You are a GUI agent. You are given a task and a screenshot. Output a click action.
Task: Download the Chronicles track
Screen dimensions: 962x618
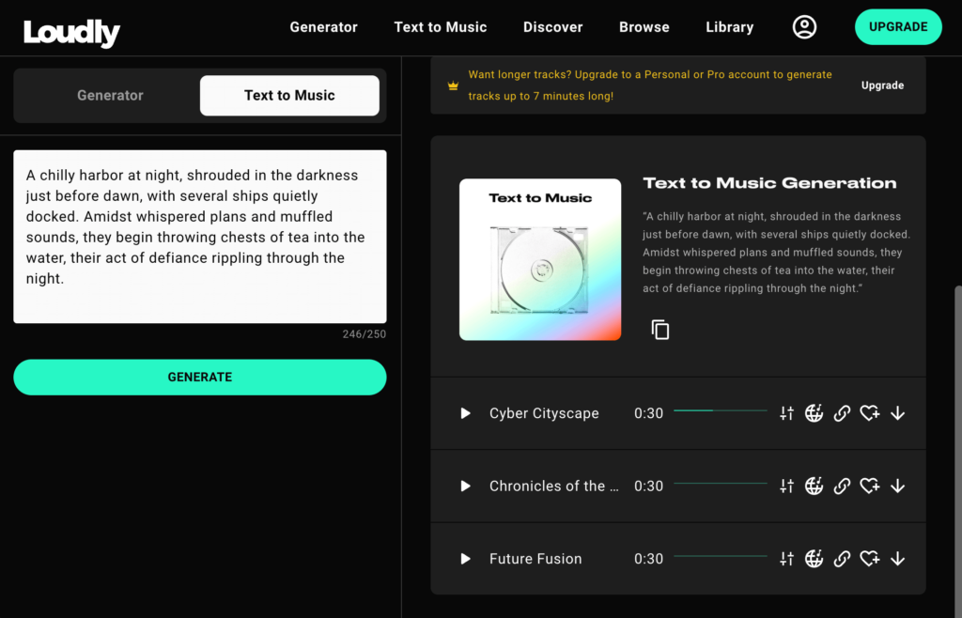click(x=898, y=486)
